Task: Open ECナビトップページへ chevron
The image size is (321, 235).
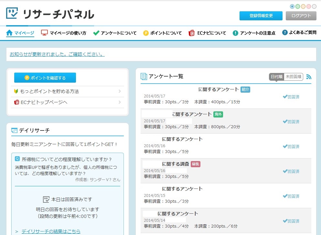Action: [120, 102]
